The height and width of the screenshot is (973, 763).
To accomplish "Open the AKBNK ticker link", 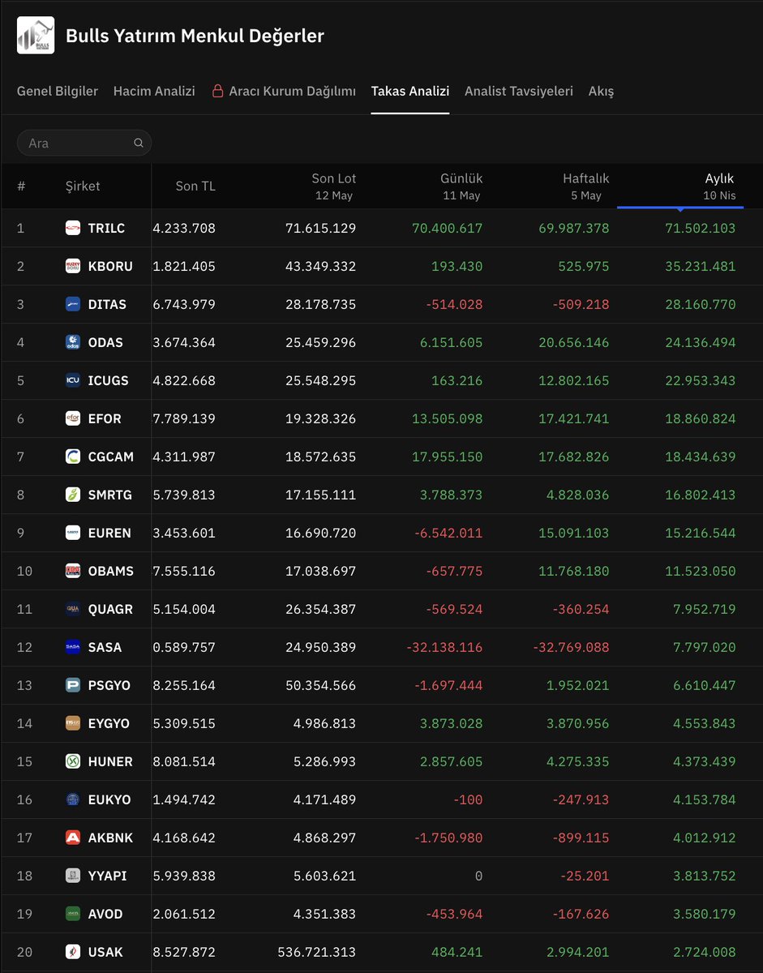I will (x=110, y=838).
